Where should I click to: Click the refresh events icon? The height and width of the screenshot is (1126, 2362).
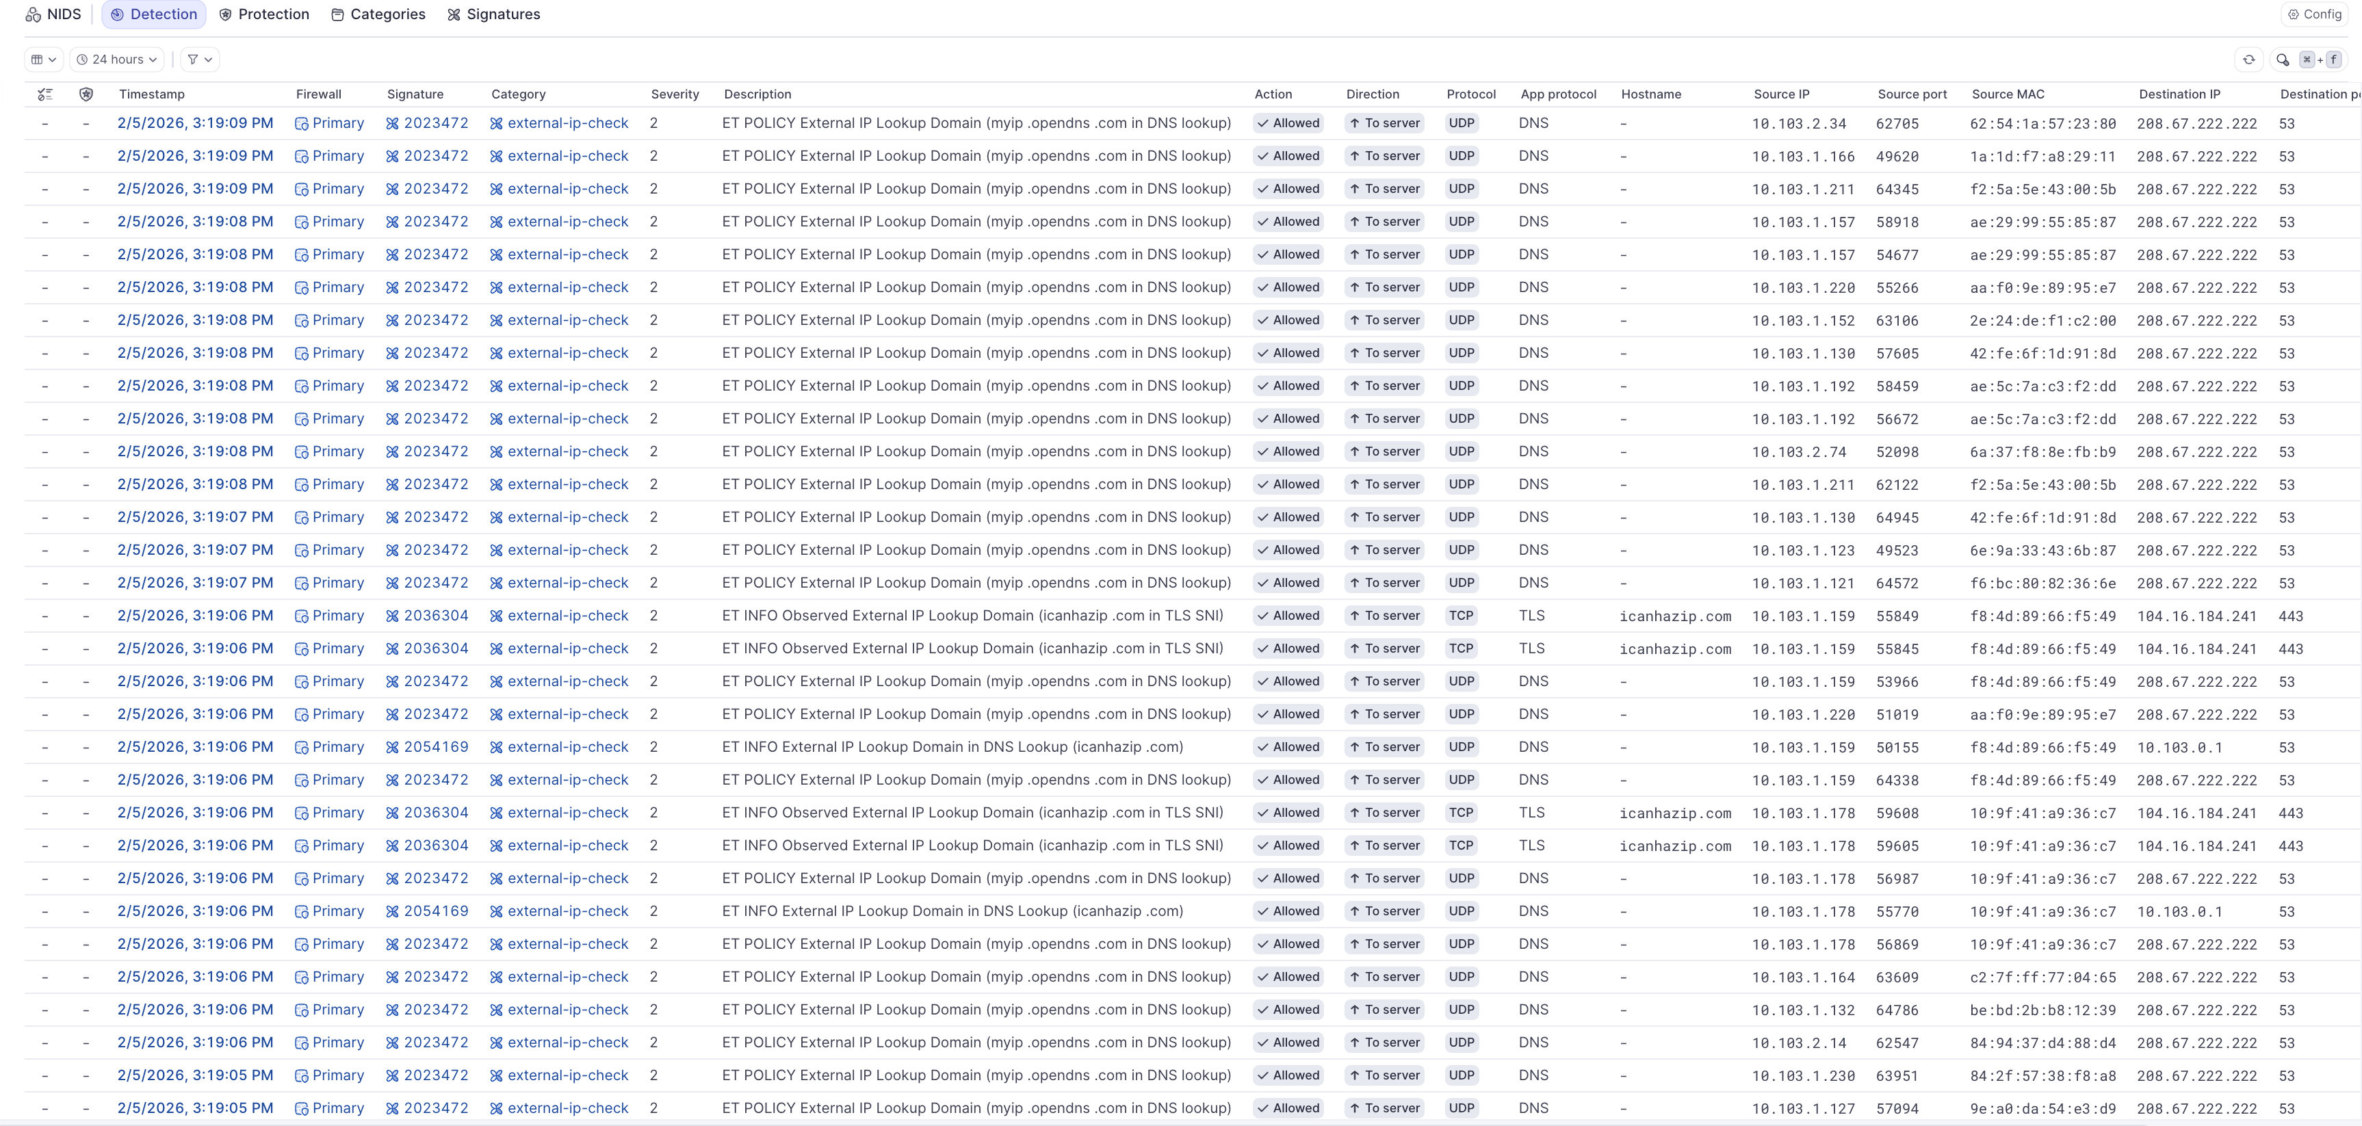pyautogui.click(x=2248, y=60)
